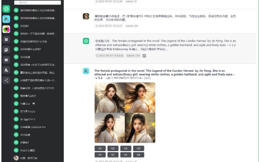Click green icon of ChatGLM Pro conversation

16,127
